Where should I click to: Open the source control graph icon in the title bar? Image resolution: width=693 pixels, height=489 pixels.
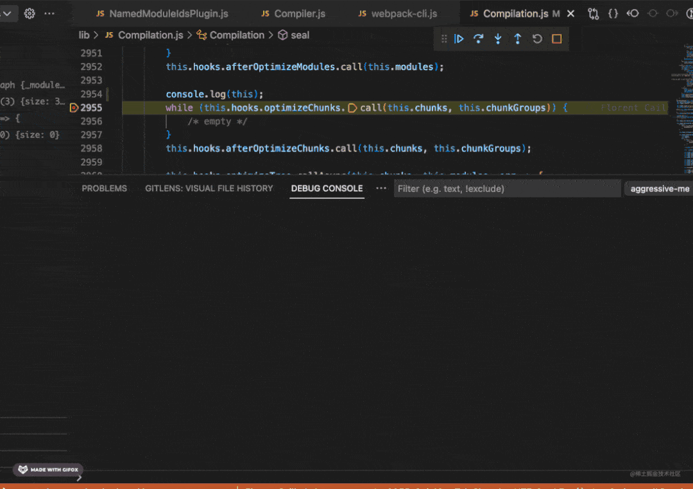pyautogui.click(x=592, y=13)
